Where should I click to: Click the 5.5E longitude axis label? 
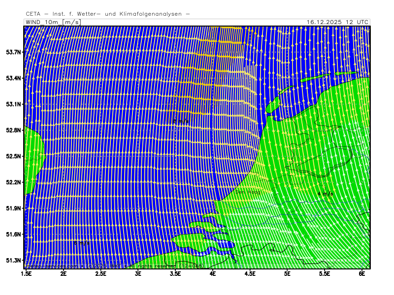[325, 273]
